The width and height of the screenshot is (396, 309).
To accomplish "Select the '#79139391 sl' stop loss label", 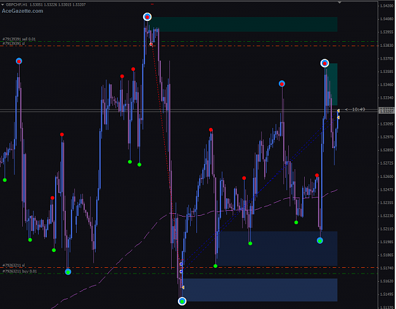I will [x=14, y=44].
